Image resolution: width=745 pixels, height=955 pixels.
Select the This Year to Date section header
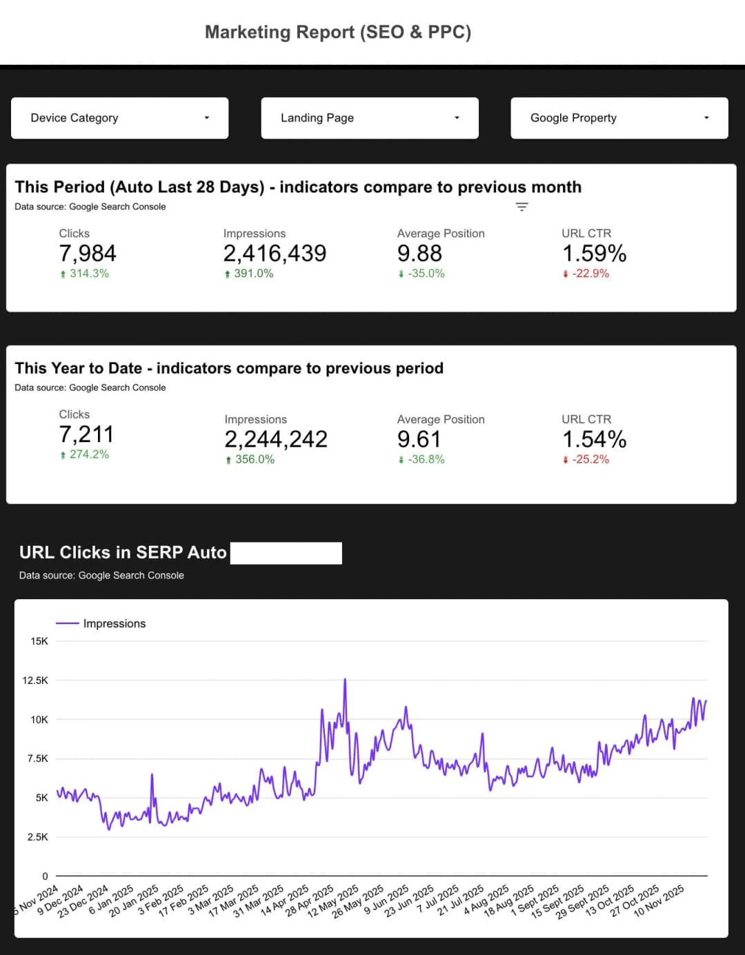228,368
